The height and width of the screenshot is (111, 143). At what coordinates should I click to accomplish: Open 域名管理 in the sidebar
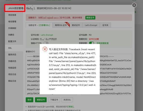point(12,22)
